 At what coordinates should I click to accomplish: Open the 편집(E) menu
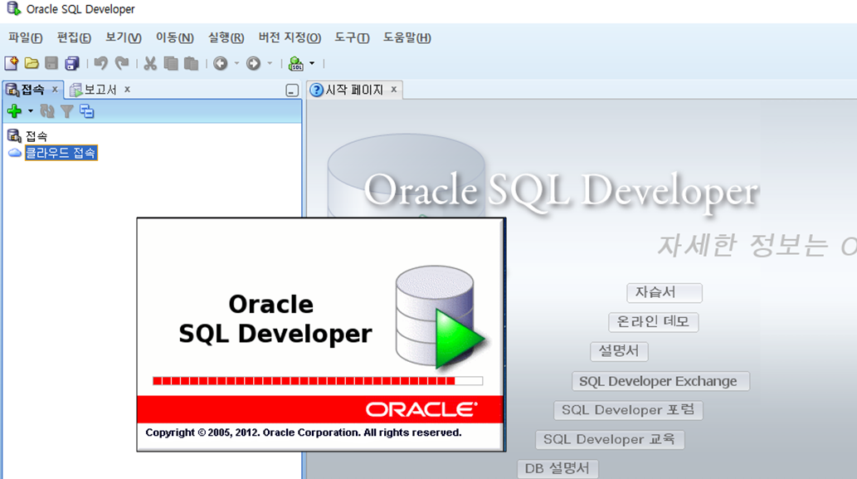[x=74, y=37]
